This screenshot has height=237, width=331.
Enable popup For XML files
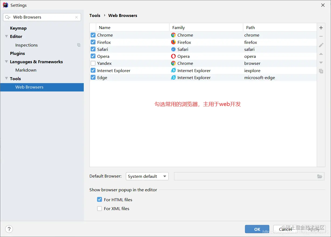[x=100, y=208]
